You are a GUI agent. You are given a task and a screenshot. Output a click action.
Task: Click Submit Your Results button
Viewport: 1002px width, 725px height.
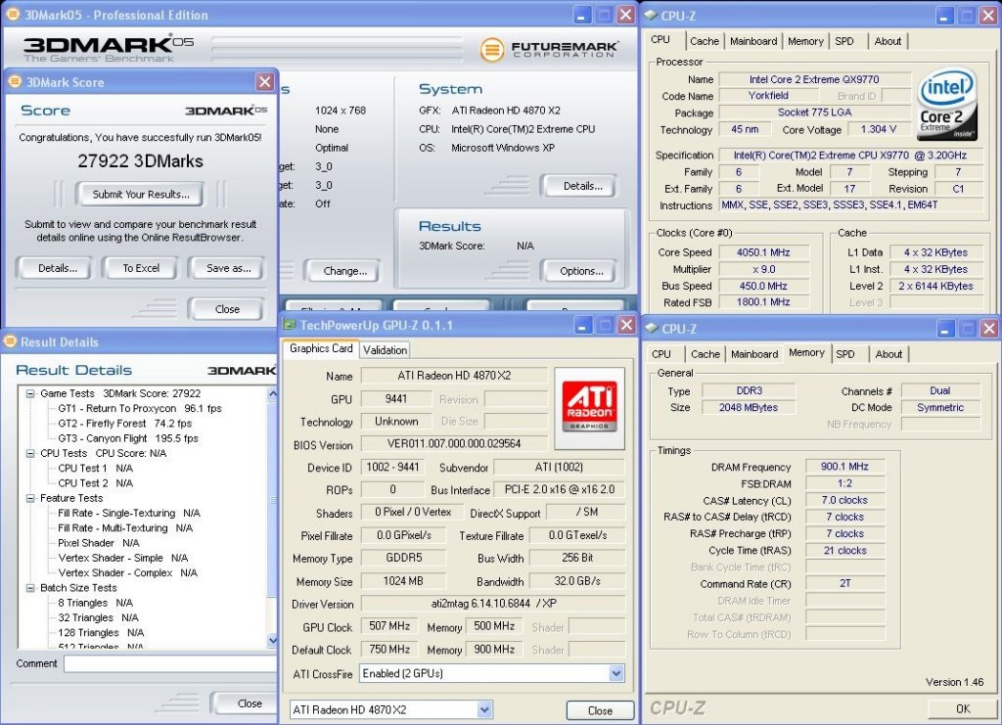[x=141, y=194]
